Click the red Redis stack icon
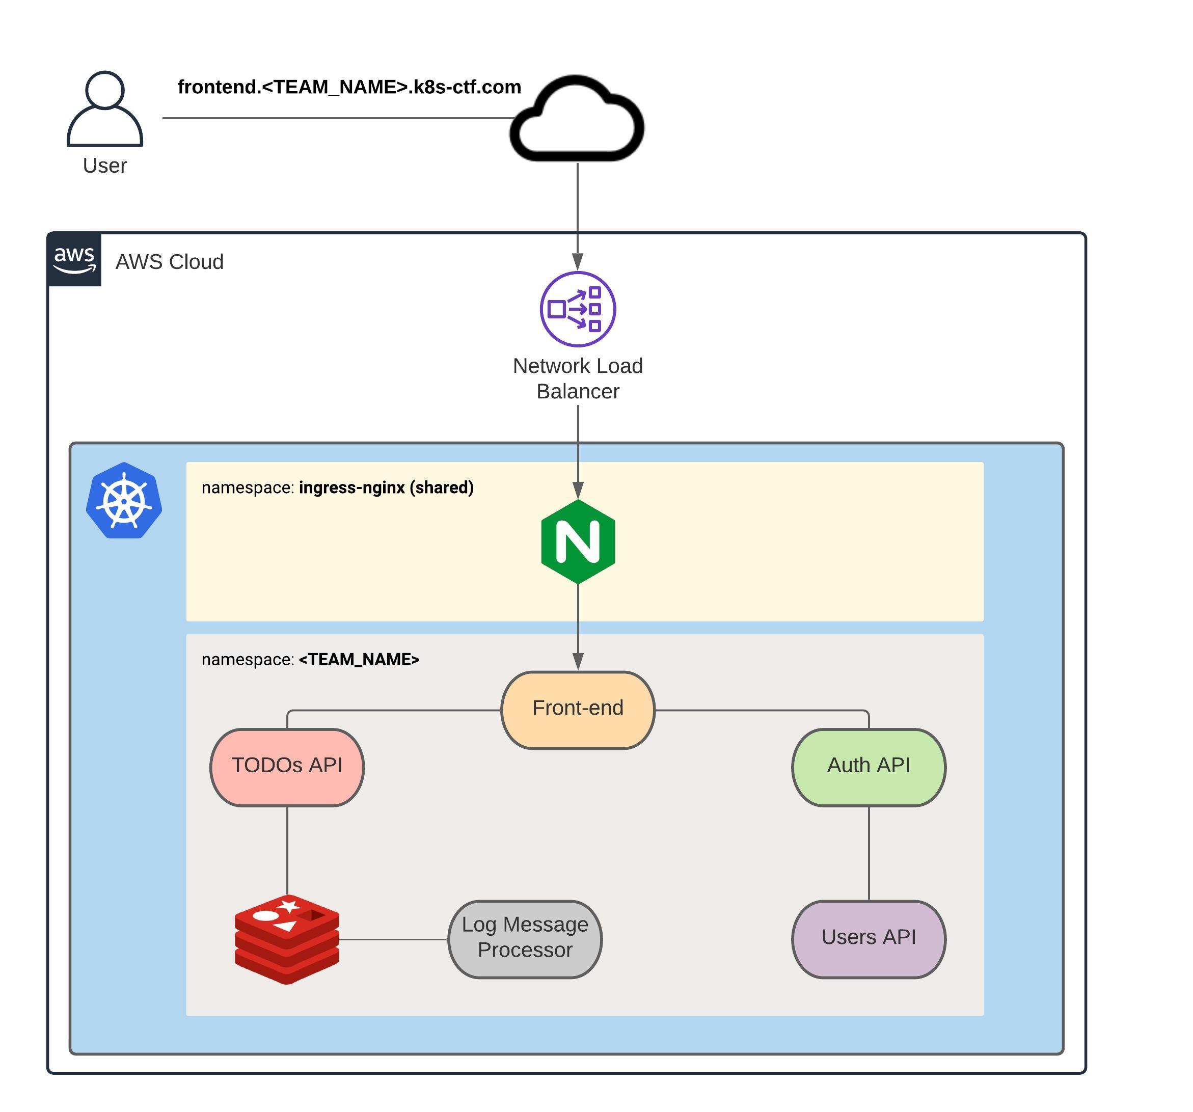The height and width of the screenshot is (1112, 1193). (x=287, y=939)
